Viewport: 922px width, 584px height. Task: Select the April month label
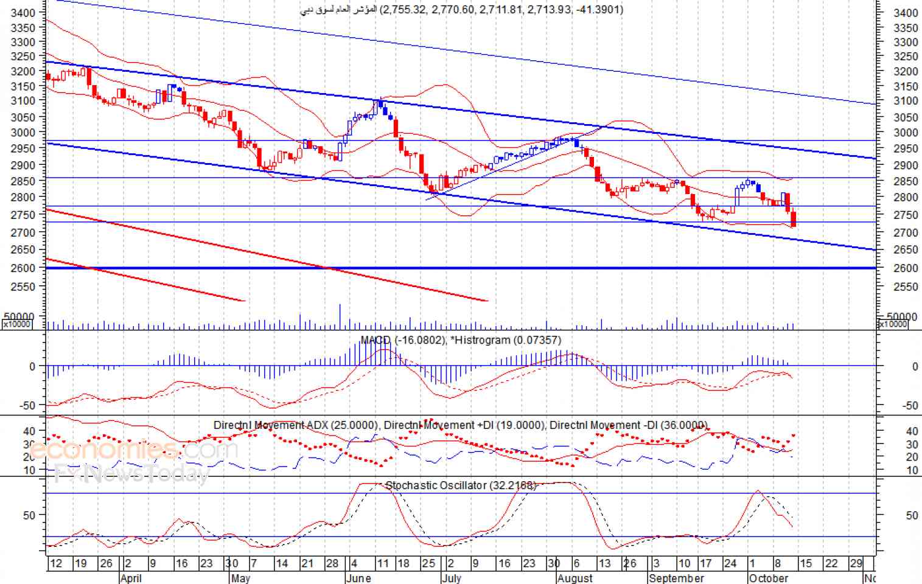click(131, 577)
